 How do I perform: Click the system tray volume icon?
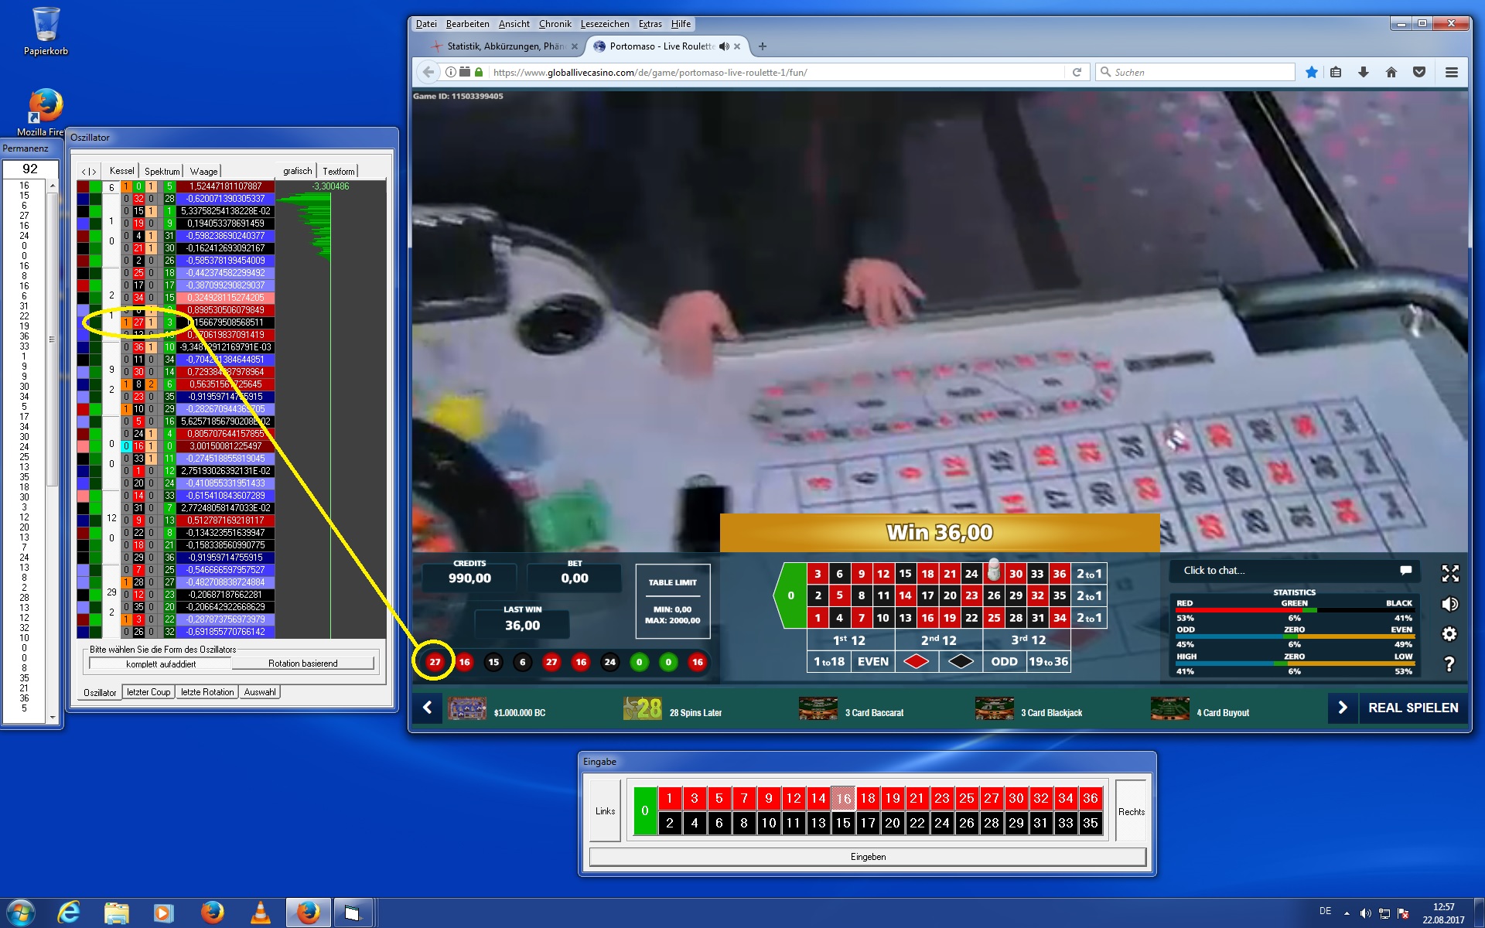pyautogui.click(x=1365, y=913)
